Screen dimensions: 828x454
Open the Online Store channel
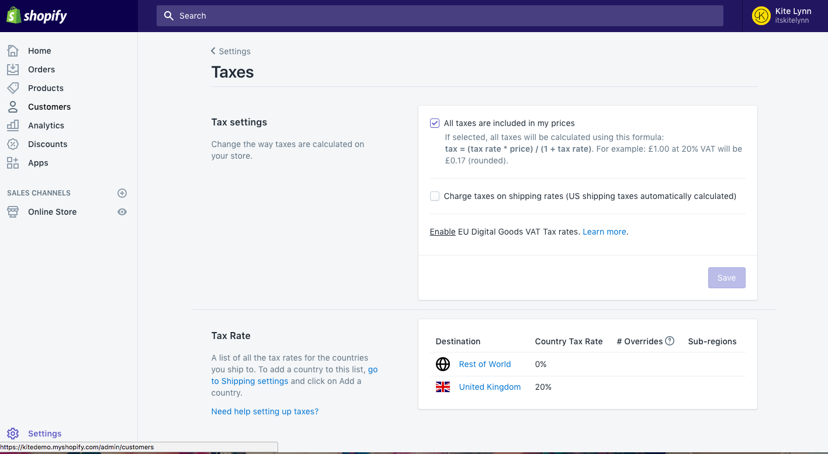(53, 212)
